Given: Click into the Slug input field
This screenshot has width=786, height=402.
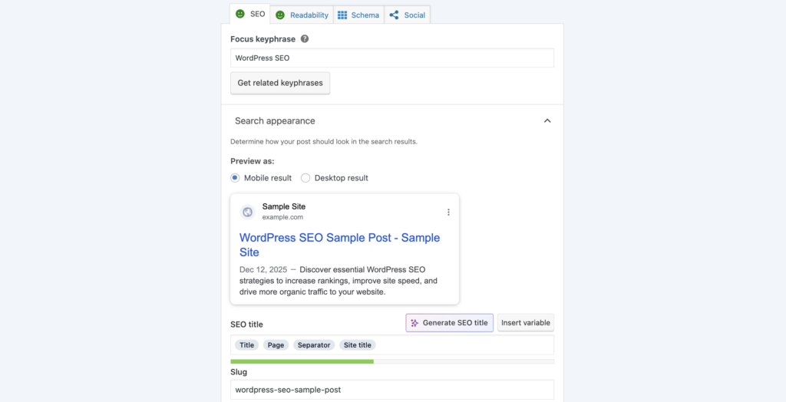Looking at the screenshot, I should click(392, 390).
